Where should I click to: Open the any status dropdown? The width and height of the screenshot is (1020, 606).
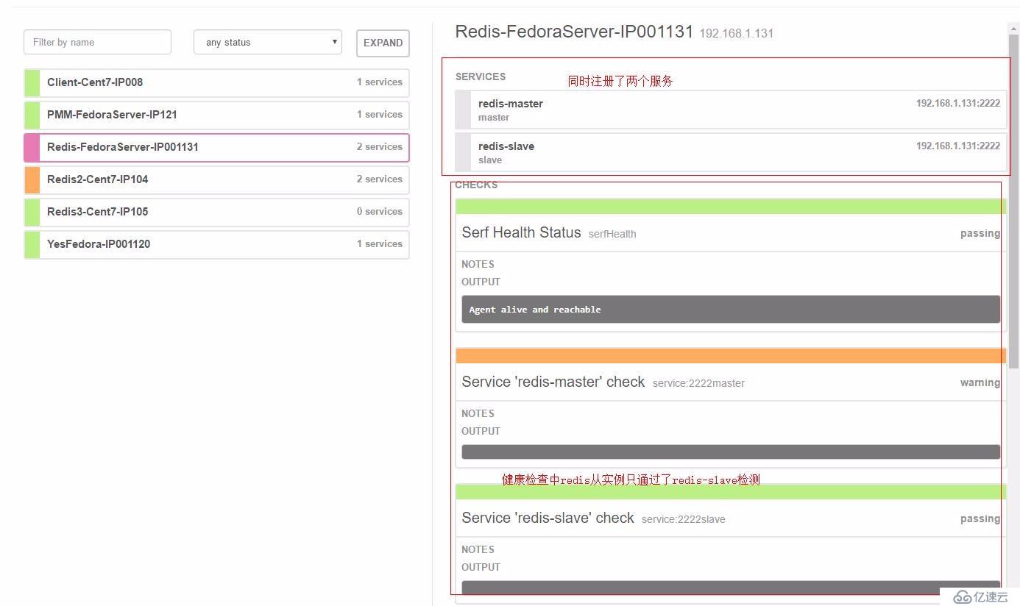(x=268, y=42)
